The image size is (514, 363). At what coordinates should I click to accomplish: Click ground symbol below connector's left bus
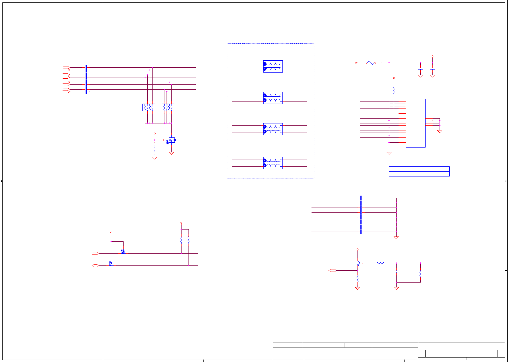(389, 153)
